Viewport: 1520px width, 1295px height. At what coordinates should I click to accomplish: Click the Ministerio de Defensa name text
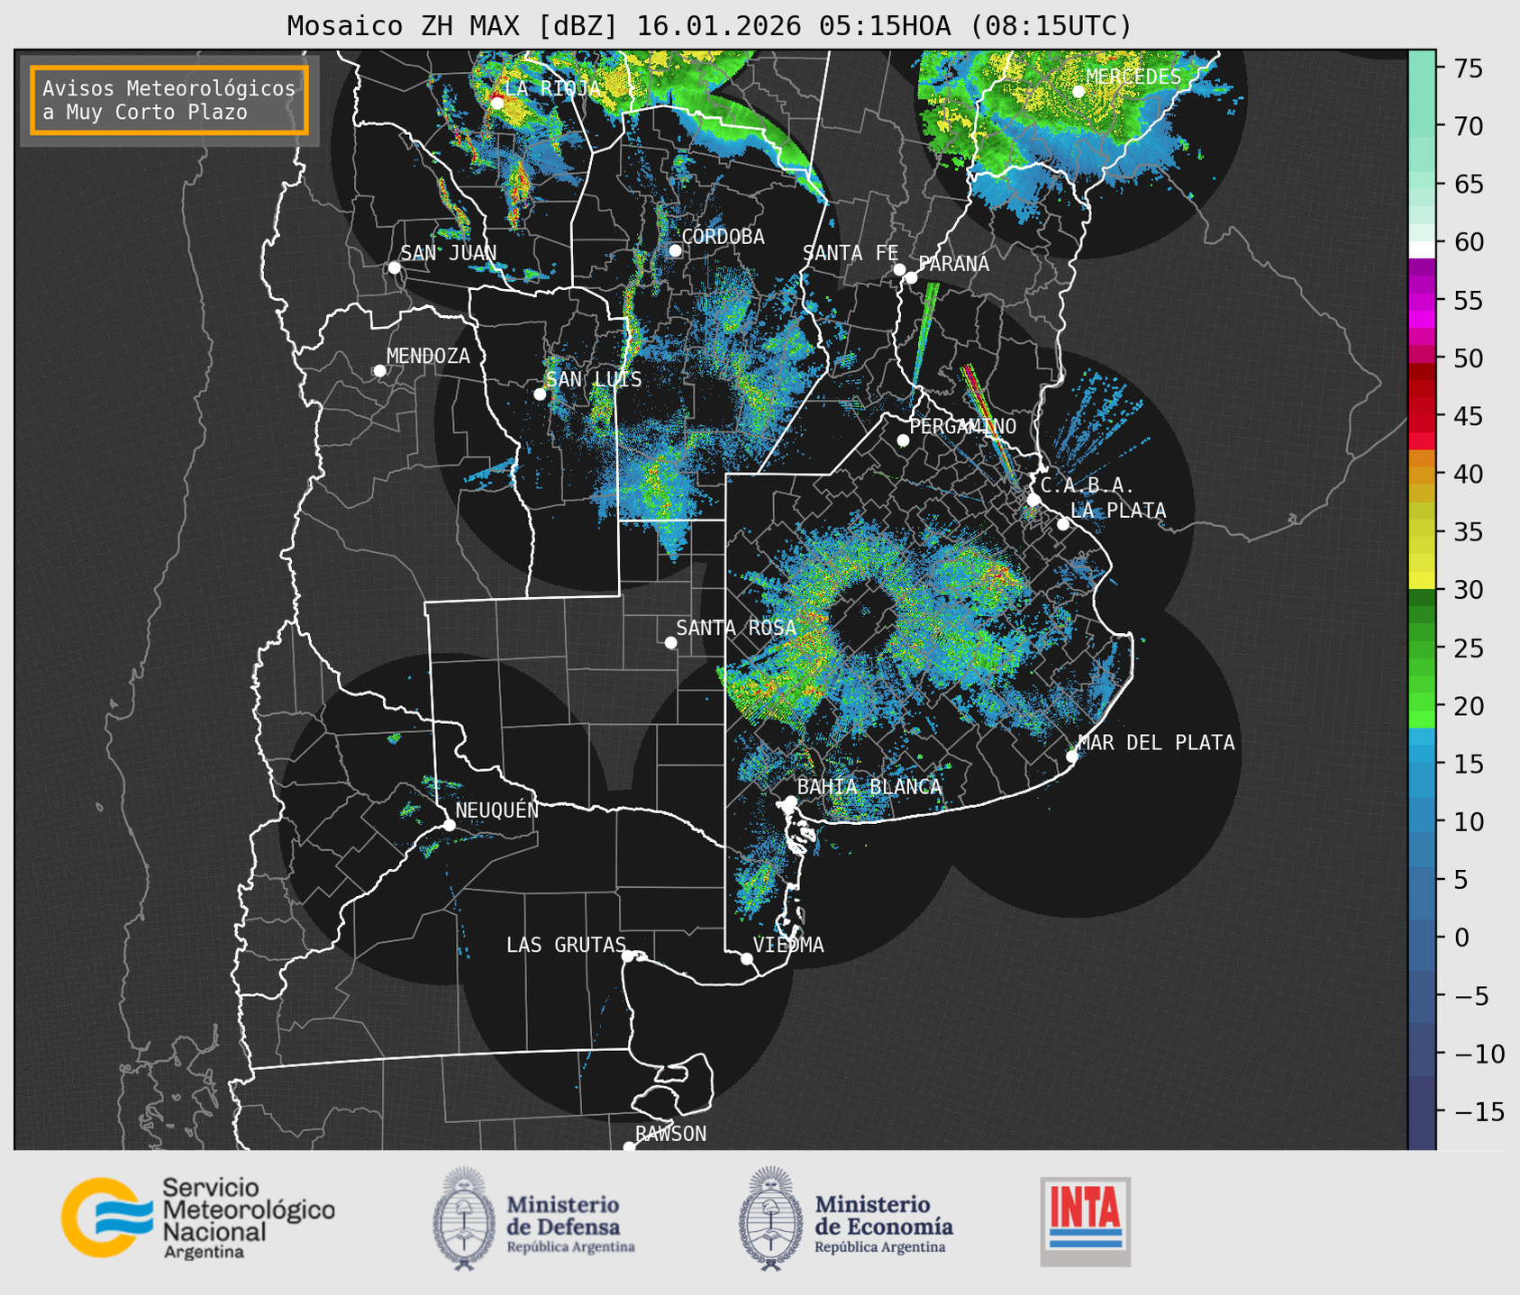tap(564, 1215)
